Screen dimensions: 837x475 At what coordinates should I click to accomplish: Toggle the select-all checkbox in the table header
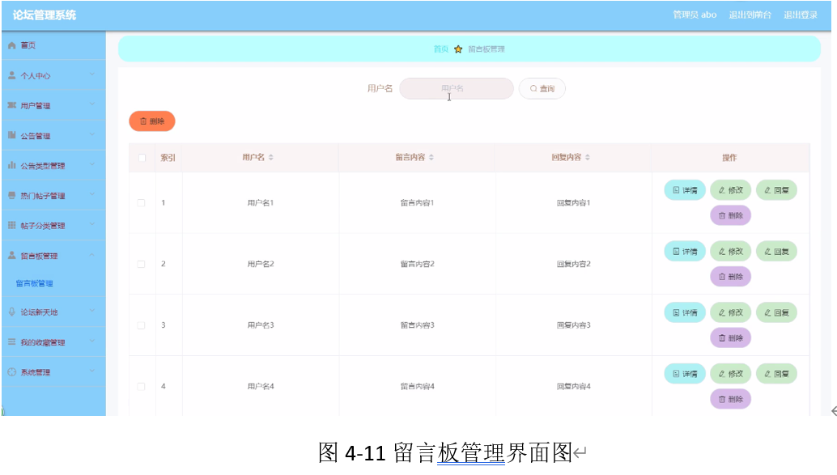[x=141, y=157]
